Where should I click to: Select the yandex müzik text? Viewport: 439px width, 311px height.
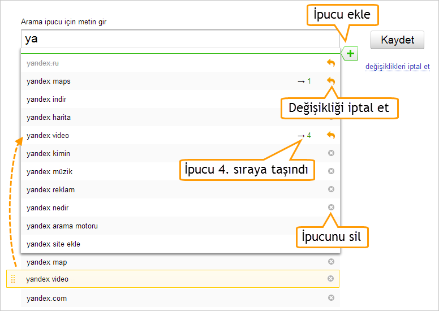click(49, 171)
